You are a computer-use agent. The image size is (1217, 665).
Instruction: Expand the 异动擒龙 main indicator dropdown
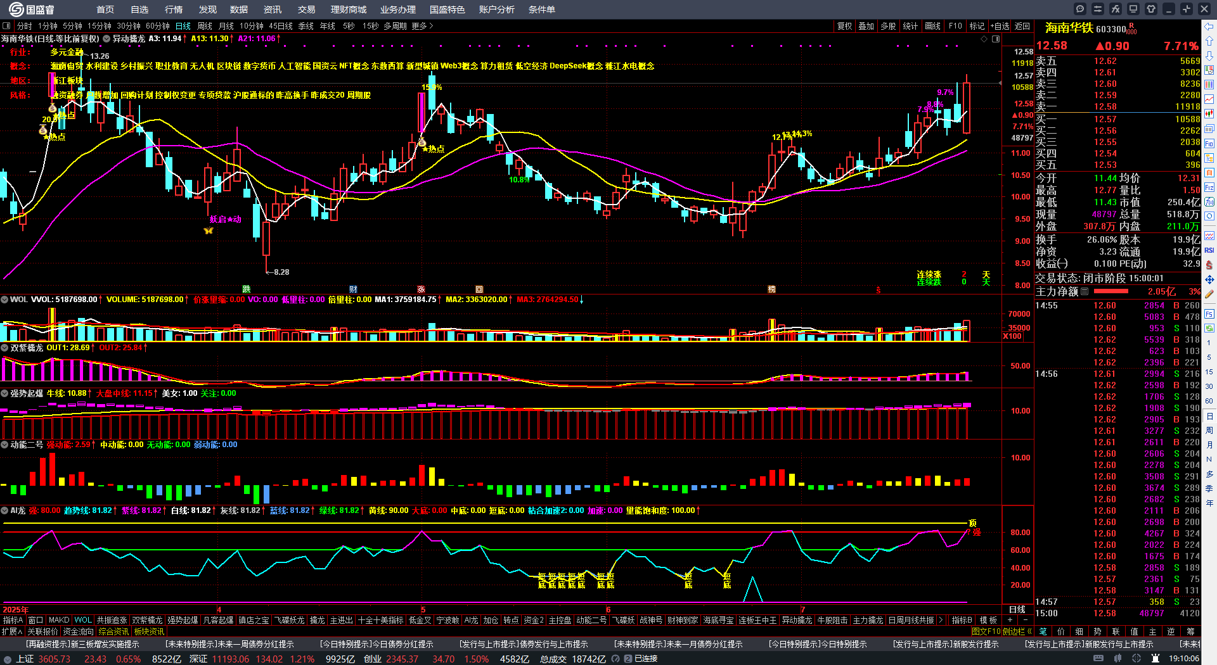pyautogui.click(x=106, y=39)
